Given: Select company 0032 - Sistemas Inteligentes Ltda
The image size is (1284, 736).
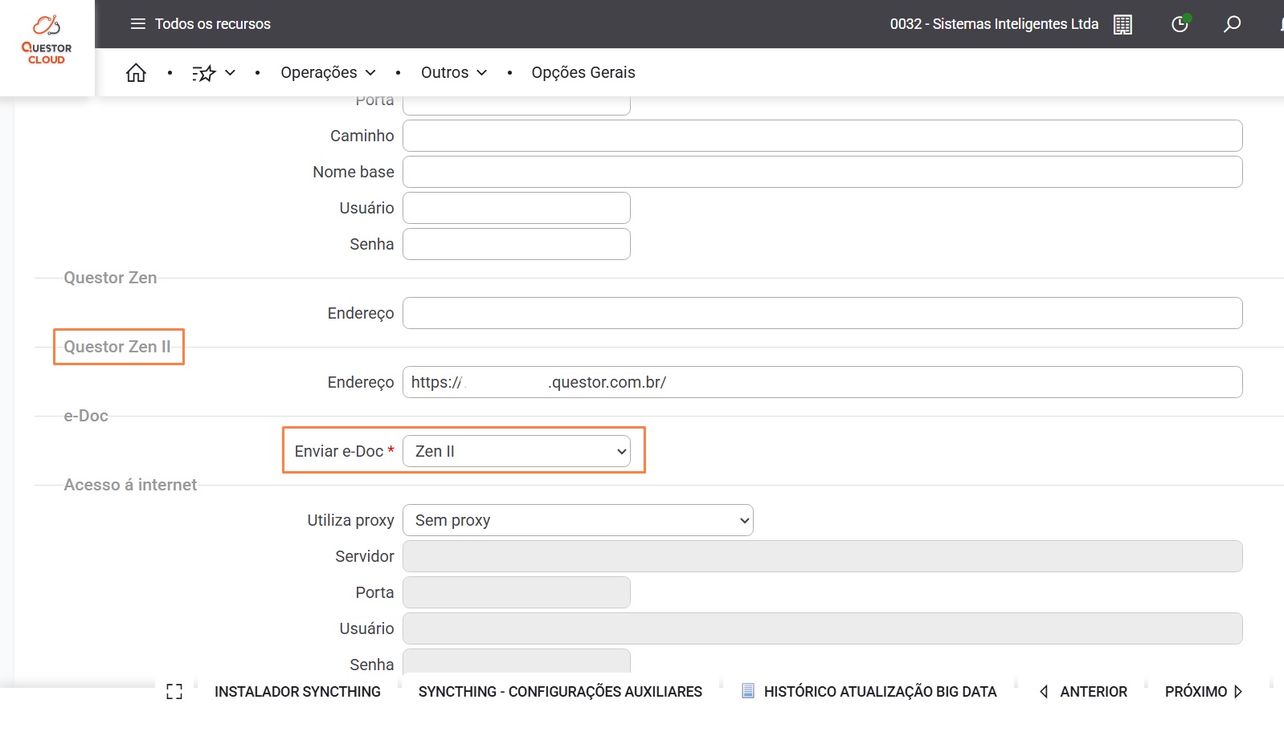Looking at the screenshot, I should coord(994,24).
